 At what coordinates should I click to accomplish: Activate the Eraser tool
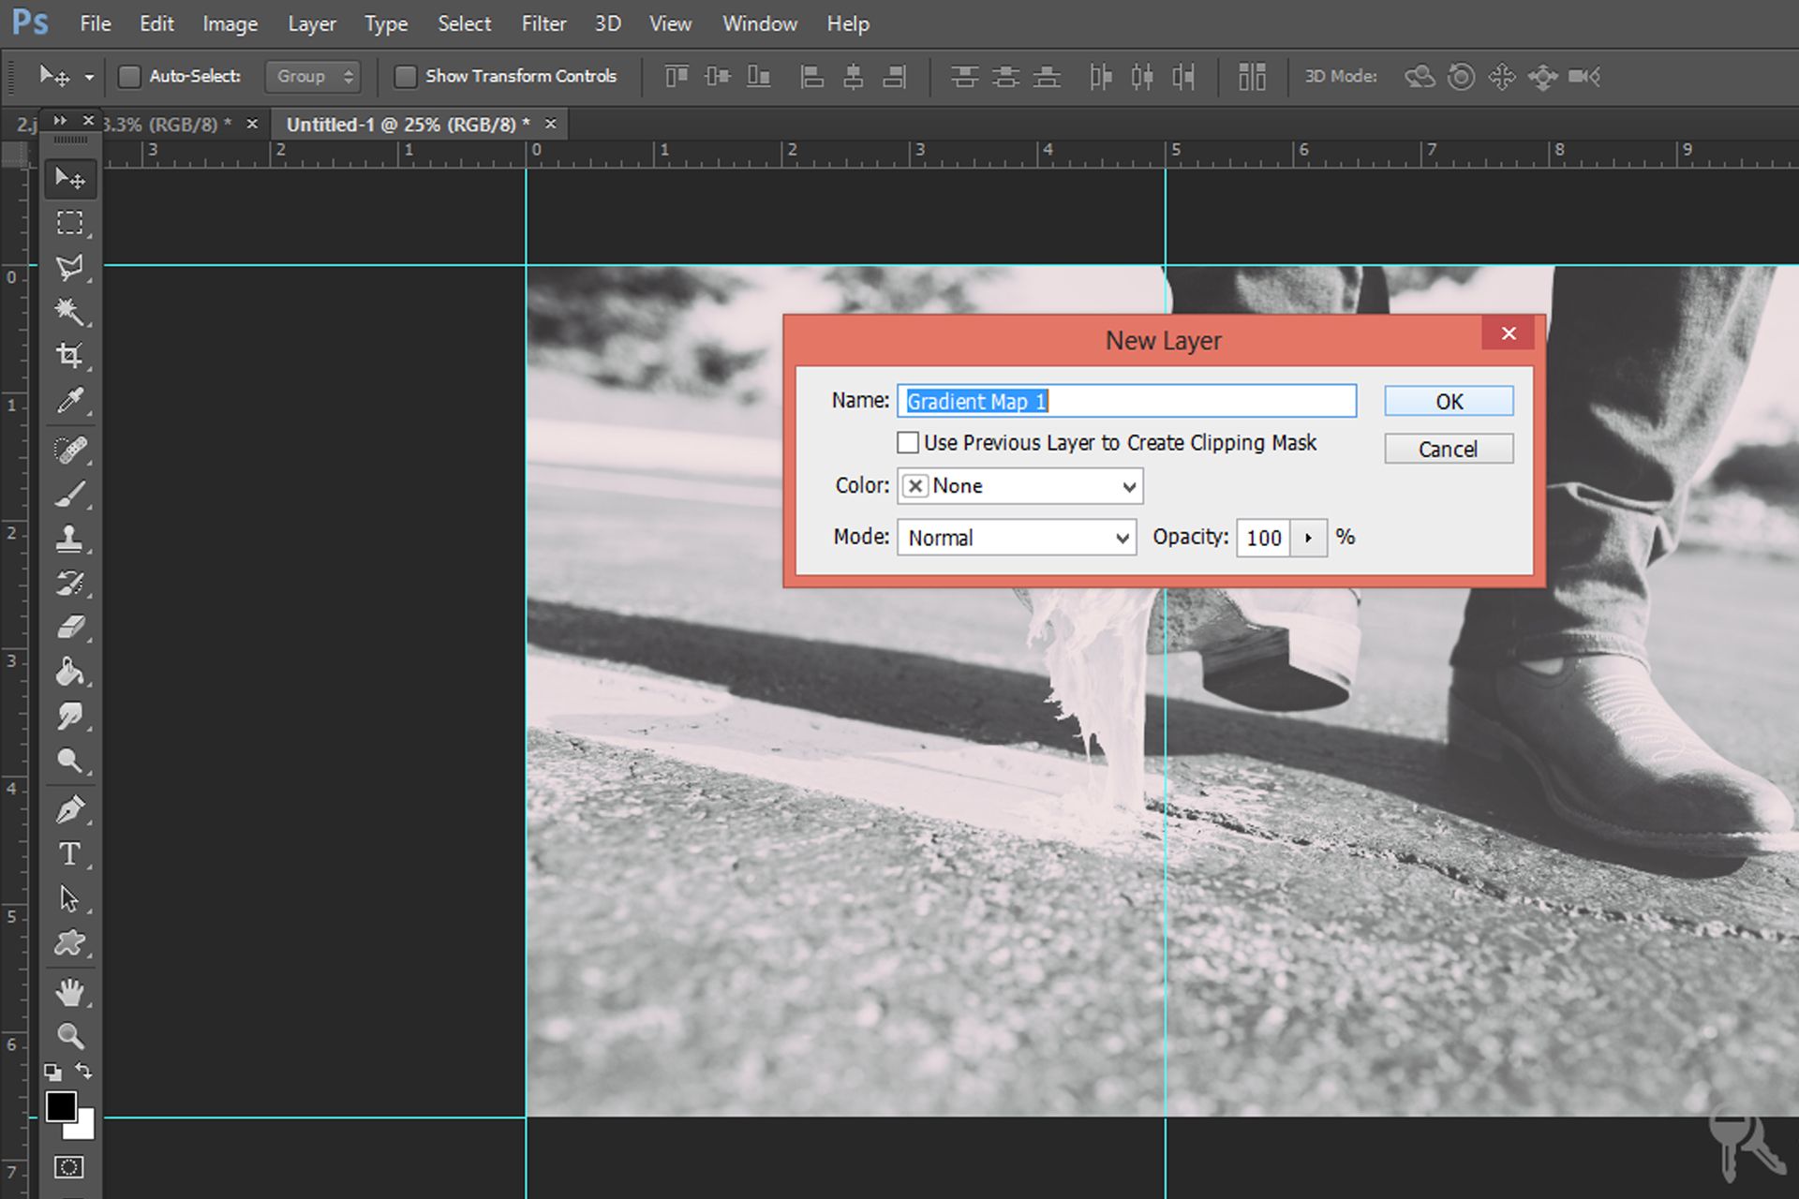click(69, 627)
